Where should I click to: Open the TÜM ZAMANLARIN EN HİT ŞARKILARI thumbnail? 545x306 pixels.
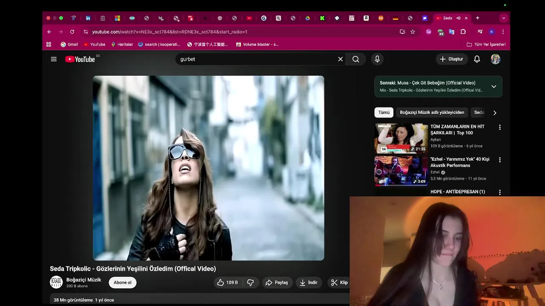pos(401,138)
